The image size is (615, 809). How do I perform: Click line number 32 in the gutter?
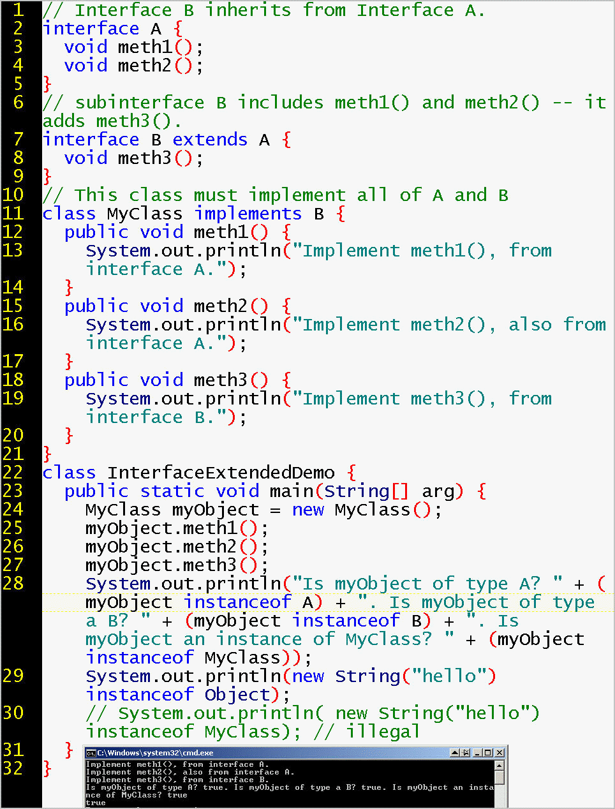point(13,769)
